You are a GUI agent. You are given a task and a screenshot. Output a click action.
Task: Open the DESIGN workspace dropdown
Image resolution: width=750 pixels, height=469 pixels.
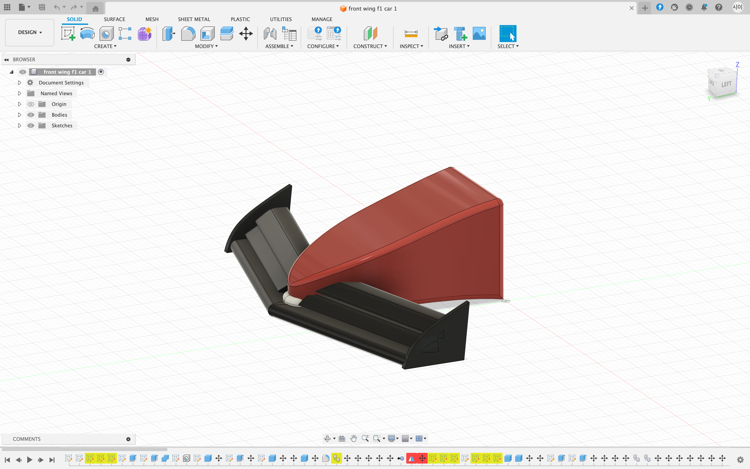(30, 32)
